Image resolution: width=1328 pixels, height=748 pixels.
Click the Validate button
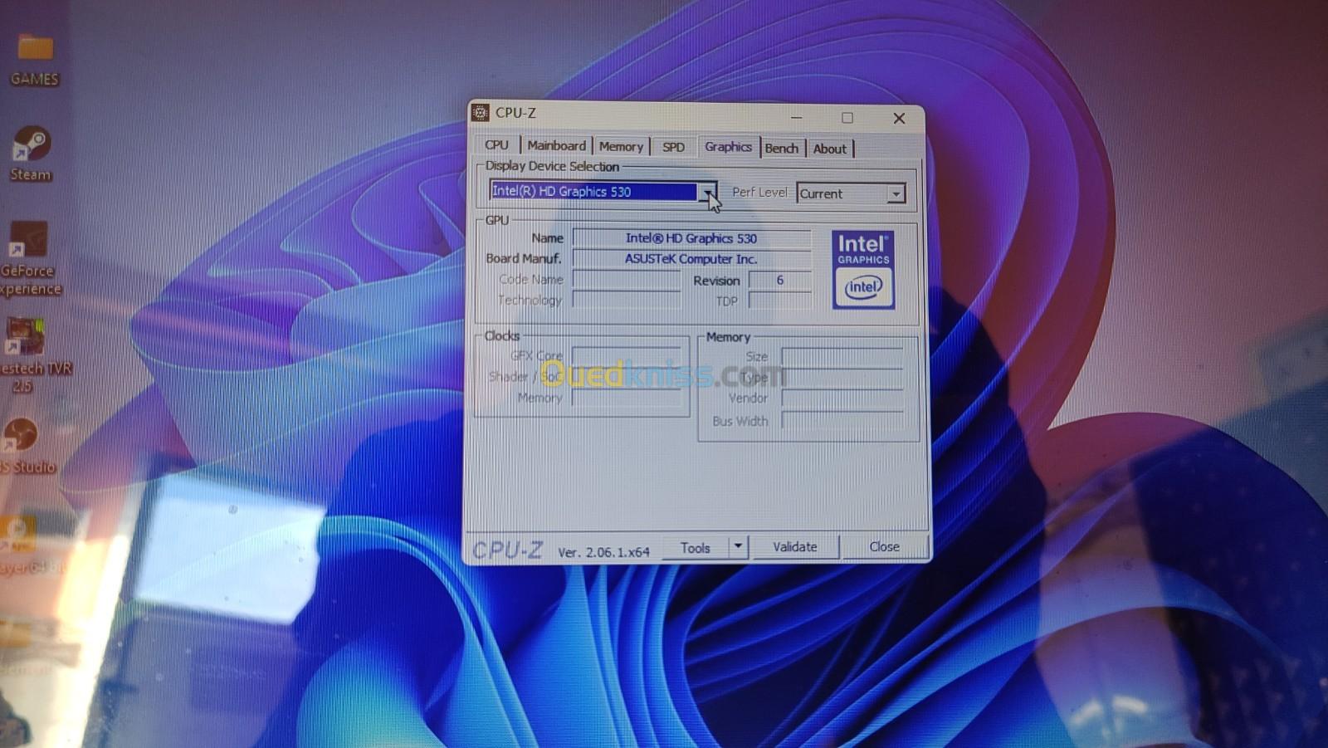[x=795, y=547]
